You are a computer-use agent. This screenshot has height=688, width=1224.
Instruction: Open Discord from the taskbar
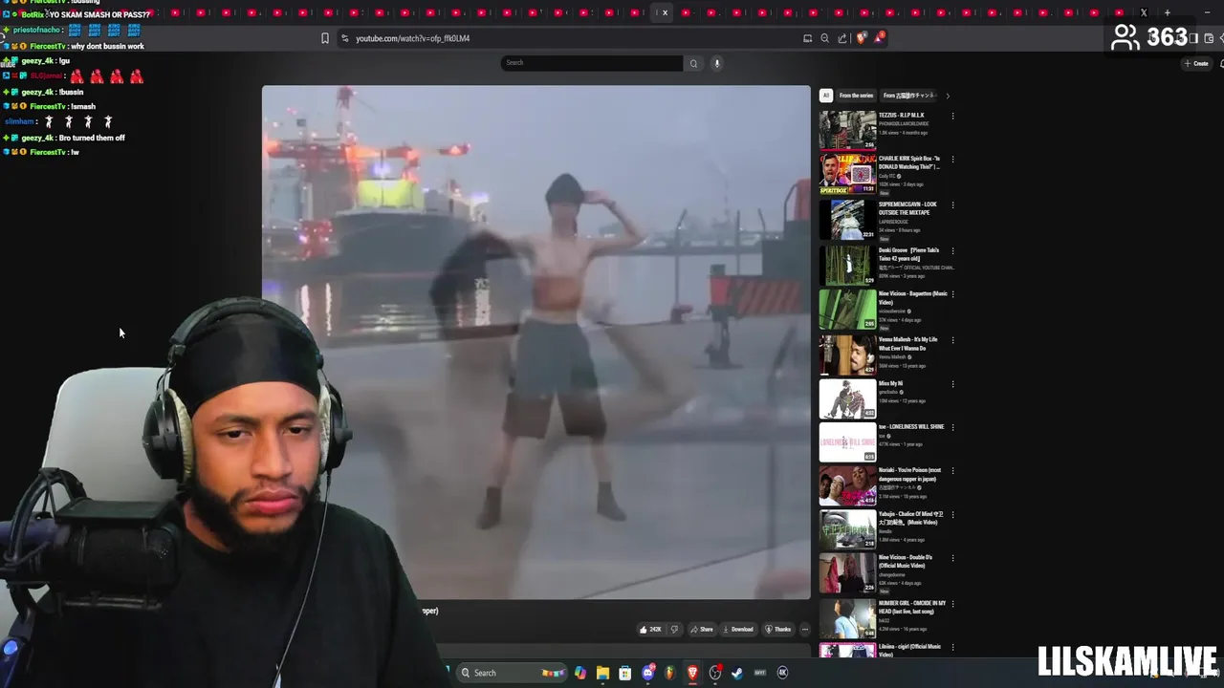[x=647, y=673]
